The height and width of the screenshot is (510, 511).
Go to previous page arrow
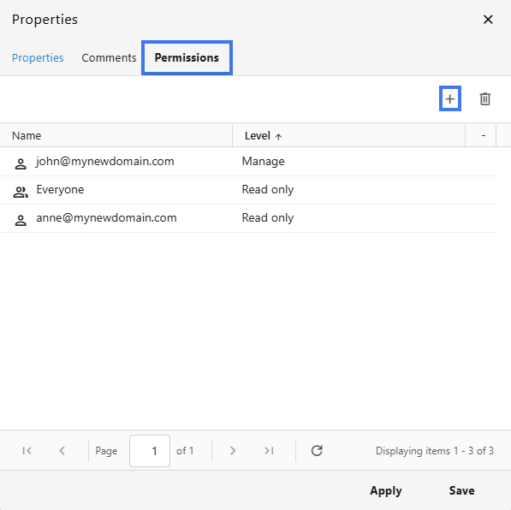[x=62, y=451]
